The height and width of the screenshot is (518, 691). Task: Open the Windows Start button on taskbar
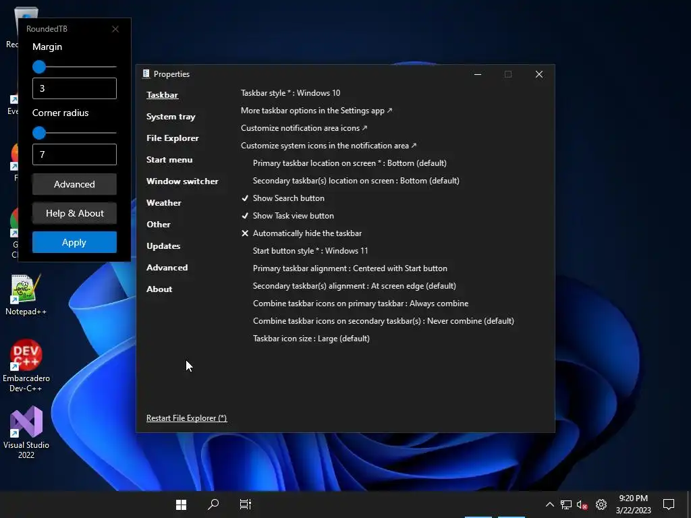[181, 505]
